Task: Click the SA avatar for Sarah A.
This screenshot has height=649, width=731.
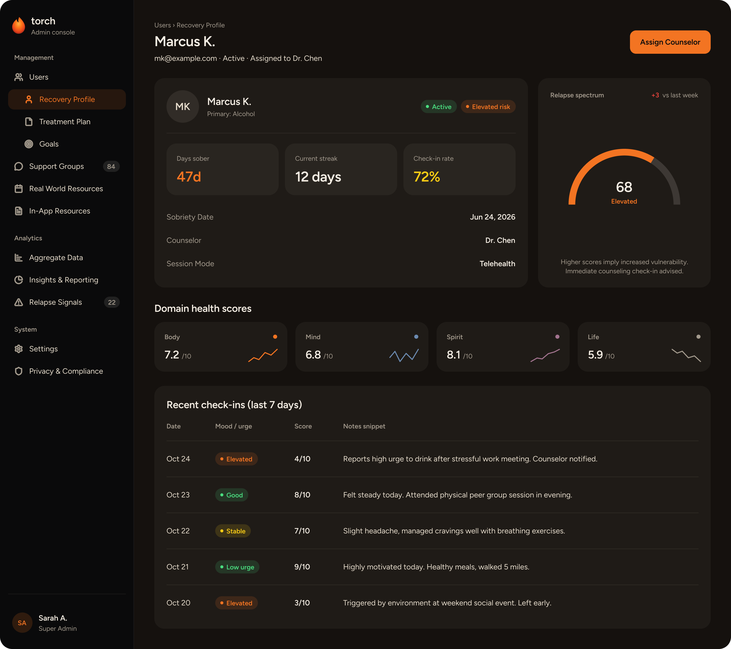Action: click(x=22, y=623)
